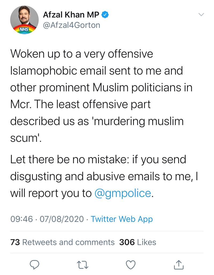Open the @Afzal4Gorton handle
The height and width of the screenshot is (275, 214).
pyautogui.click(x=71, y=25)
